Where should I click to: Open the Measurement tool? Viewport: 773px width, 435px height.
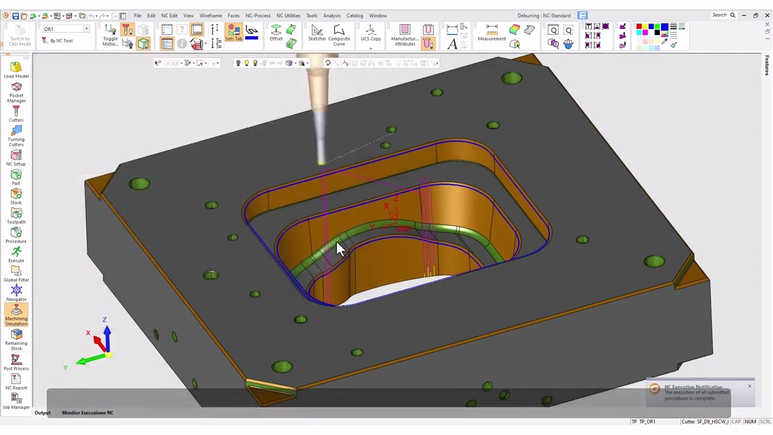point(492,33)
